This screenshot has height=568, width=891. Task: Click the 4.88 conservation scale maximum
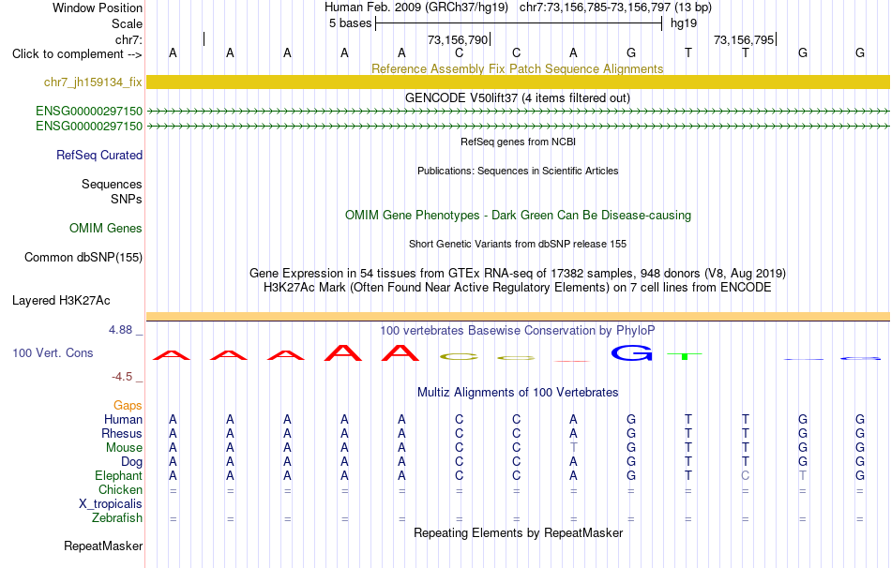[x=120, y=330]
